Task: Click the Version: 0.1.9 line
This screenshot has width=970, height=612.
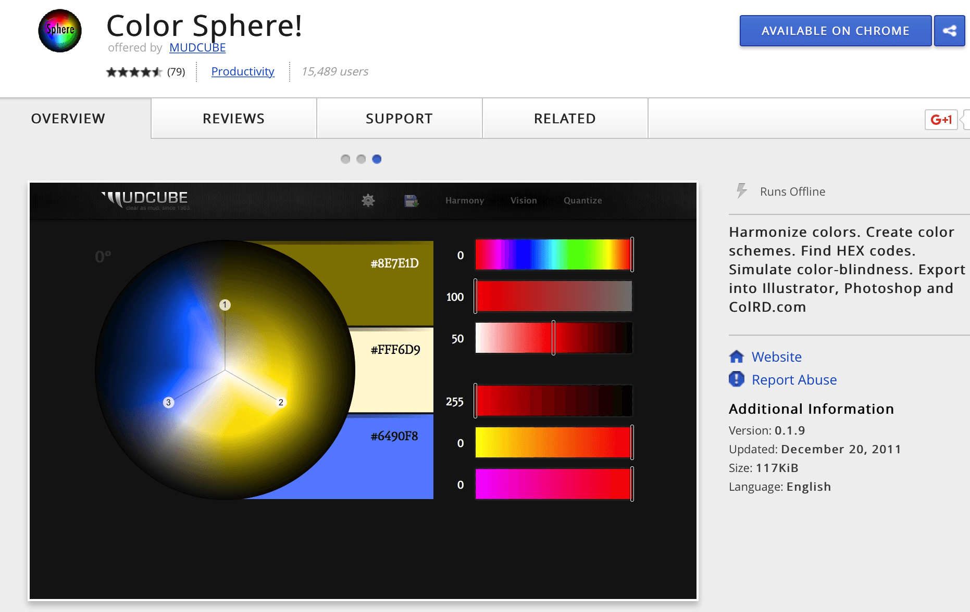Action: (x=767, y=430)
